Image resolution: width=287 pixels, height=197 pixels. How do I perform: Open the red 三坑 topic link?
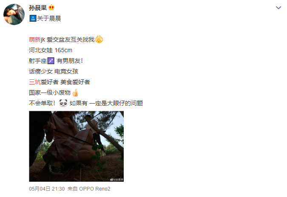35,82
